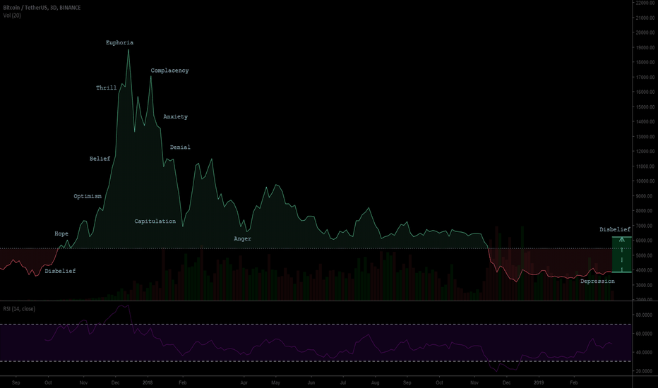Click the 2019 label on the time axis
658x388 pixels.
pyautogui.click(x=539, y=382)
